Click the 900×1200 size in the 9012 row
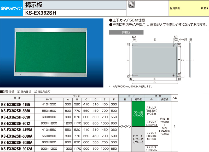This screenshot has height=152, width=209. click(49, 123)
